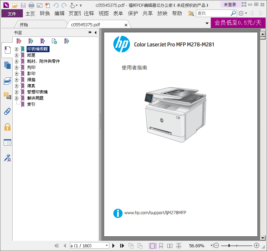This screenshot has height=251, width=267.
Task: Open the Pages thumbnails sidebar icon
Action: coord(7,65)
